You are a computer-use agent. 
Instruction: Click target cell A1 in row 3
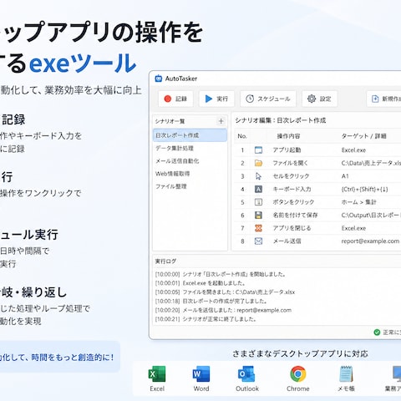(345, 176)
